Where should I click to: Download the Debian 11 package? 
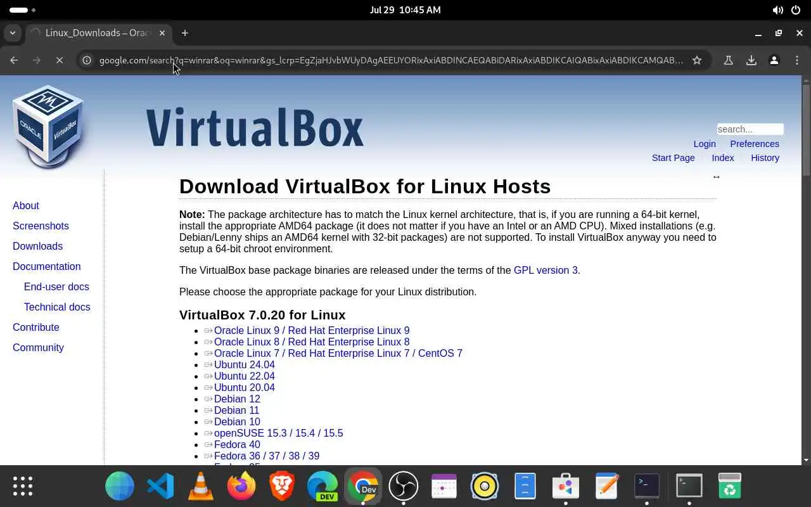click(237, 410)
